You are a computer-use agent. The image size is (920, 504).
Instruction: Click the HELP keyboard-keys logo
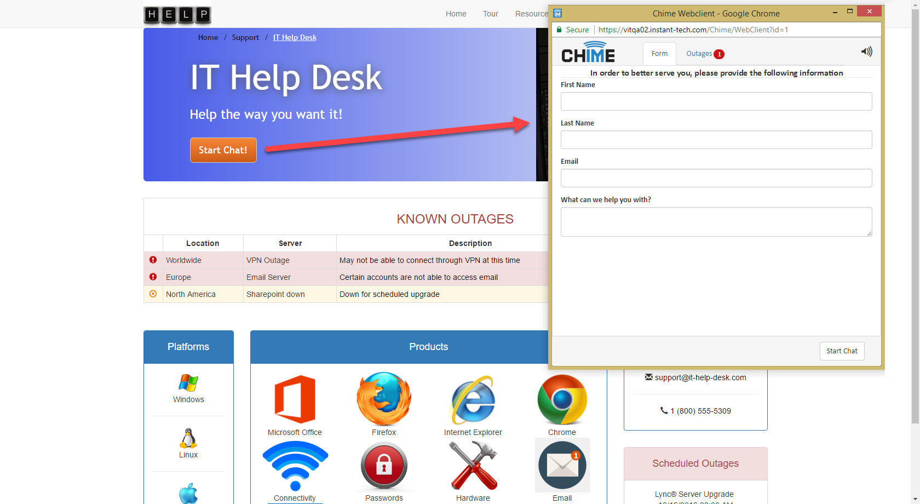point(177,14)
